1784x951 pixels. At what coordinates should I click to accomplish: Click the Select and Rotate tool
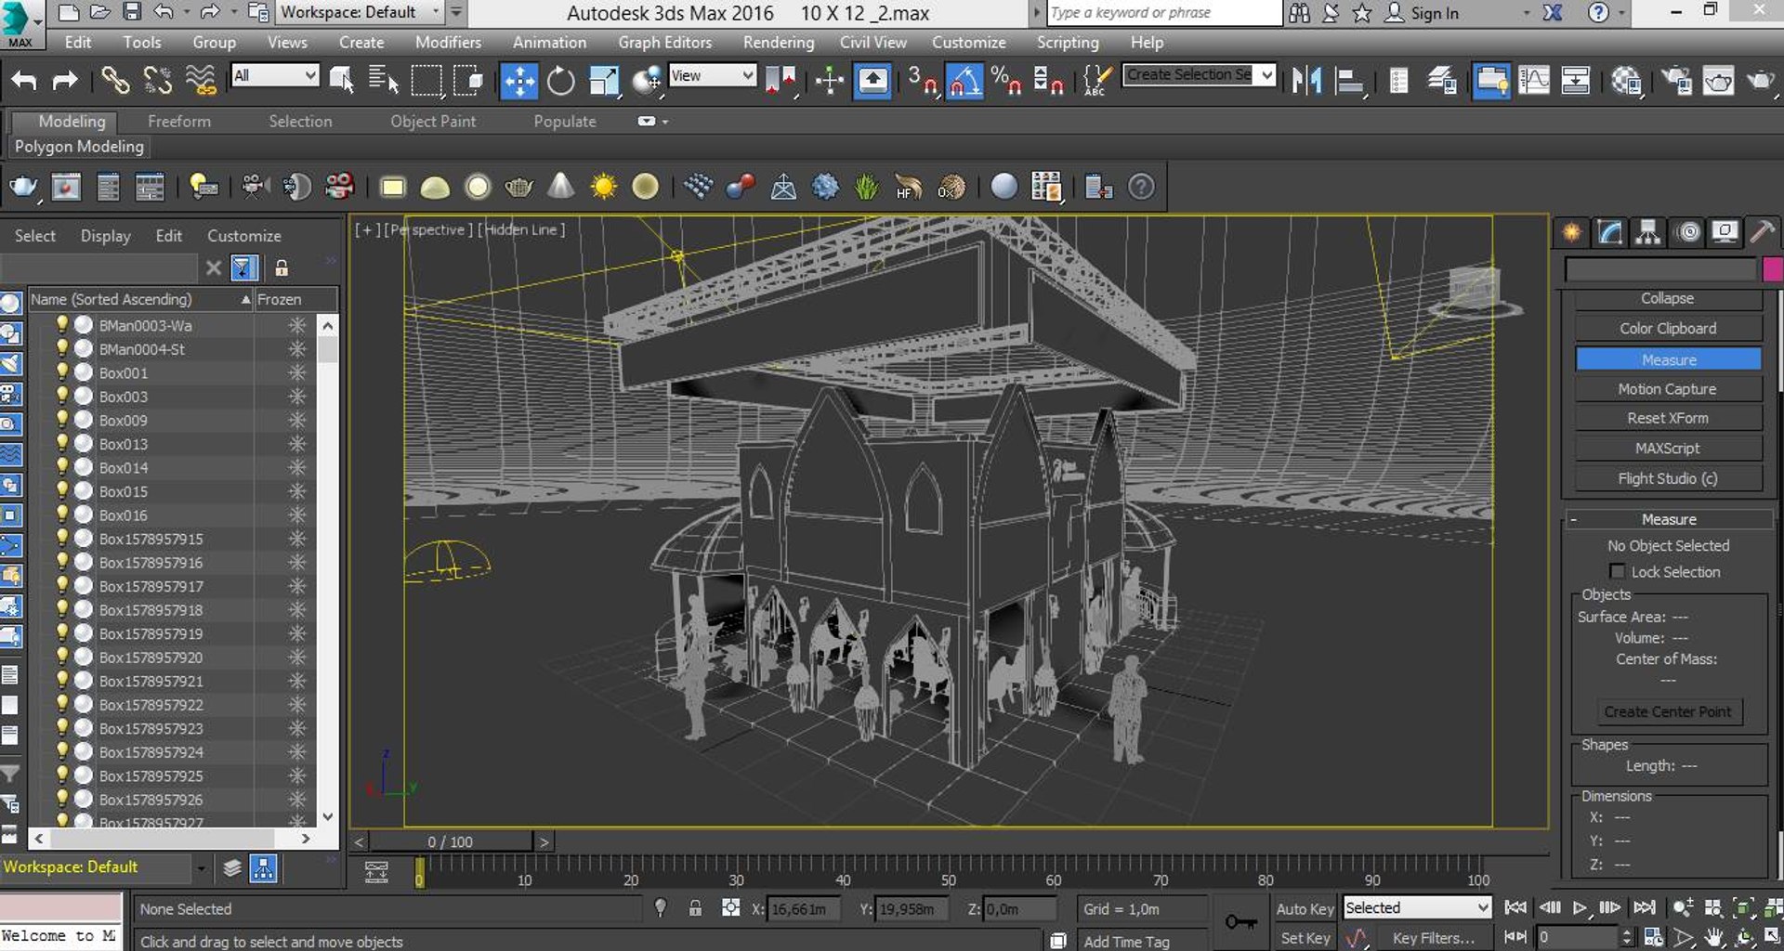(x=560, y=81)
